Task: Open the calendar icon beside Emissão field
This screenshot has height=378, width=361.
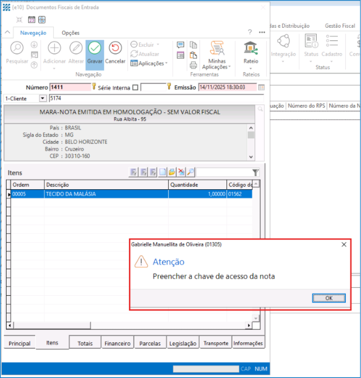Action: click(x=261, y=87)
